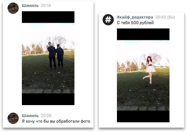The image size is (187, 132).
Task: Click the two men standing in photo
Action: [x=56, y=56]
